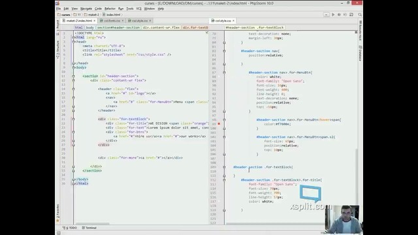Open the TODO tool window
This screenshot has height=235, width=418.
point(70,228)
